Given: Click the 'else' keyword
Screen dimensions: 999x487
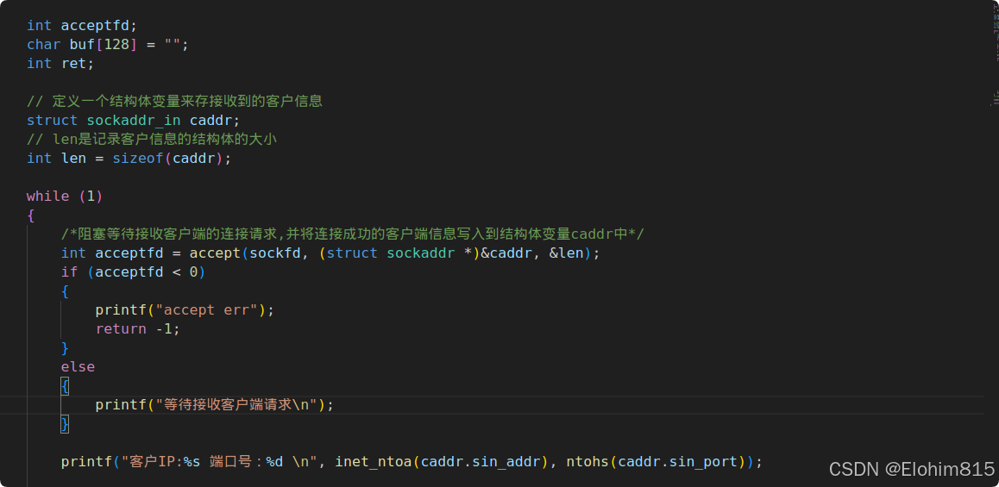Looking at the screenshot, I should 78,366.
